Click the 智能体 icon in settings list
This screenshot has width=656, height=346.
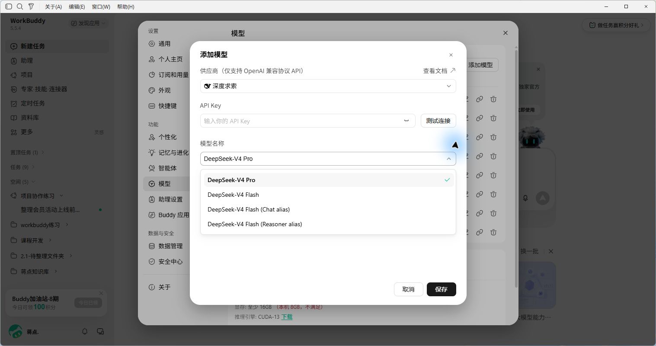click(152, 168)
